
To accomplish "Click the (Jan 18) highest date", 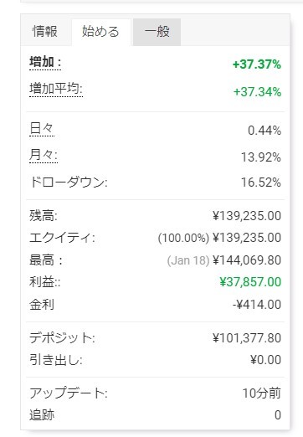I will (188, 260).
